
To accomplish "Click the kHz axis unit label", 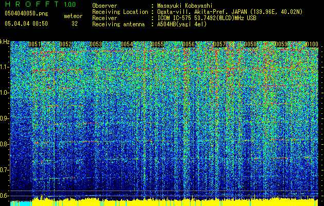I will tap(5, 42).
